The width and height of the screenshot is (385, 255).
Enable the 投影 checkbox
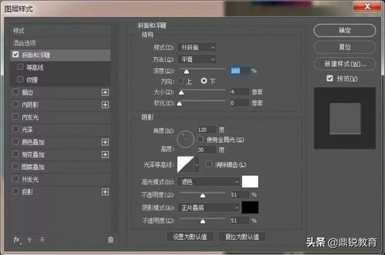(x=16, y=191)
